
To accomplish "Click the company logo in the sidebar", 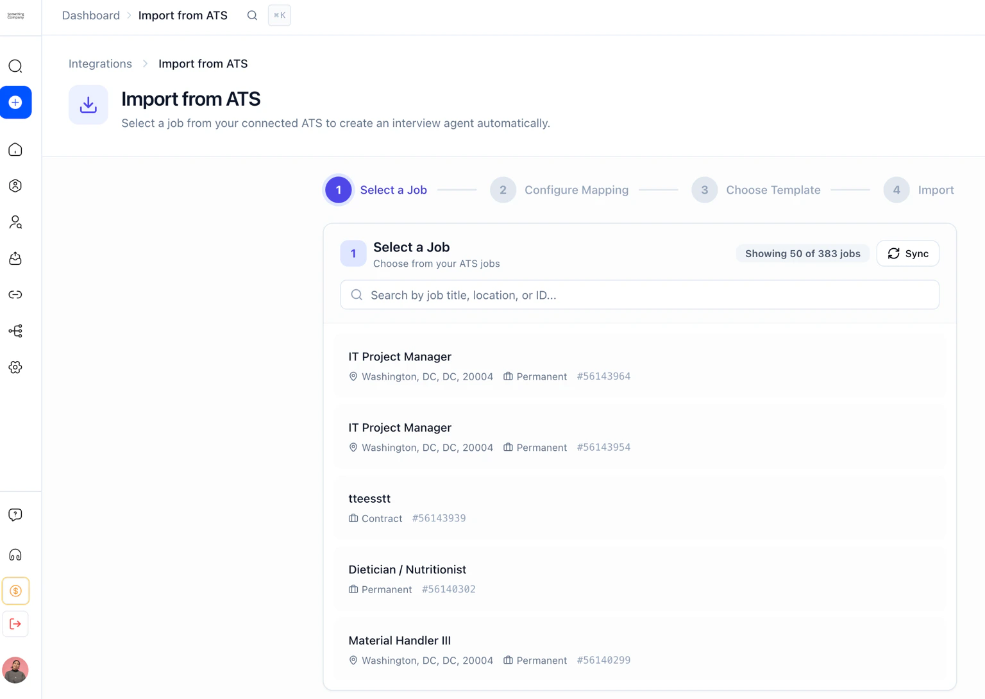I will (x=15, y=15).
